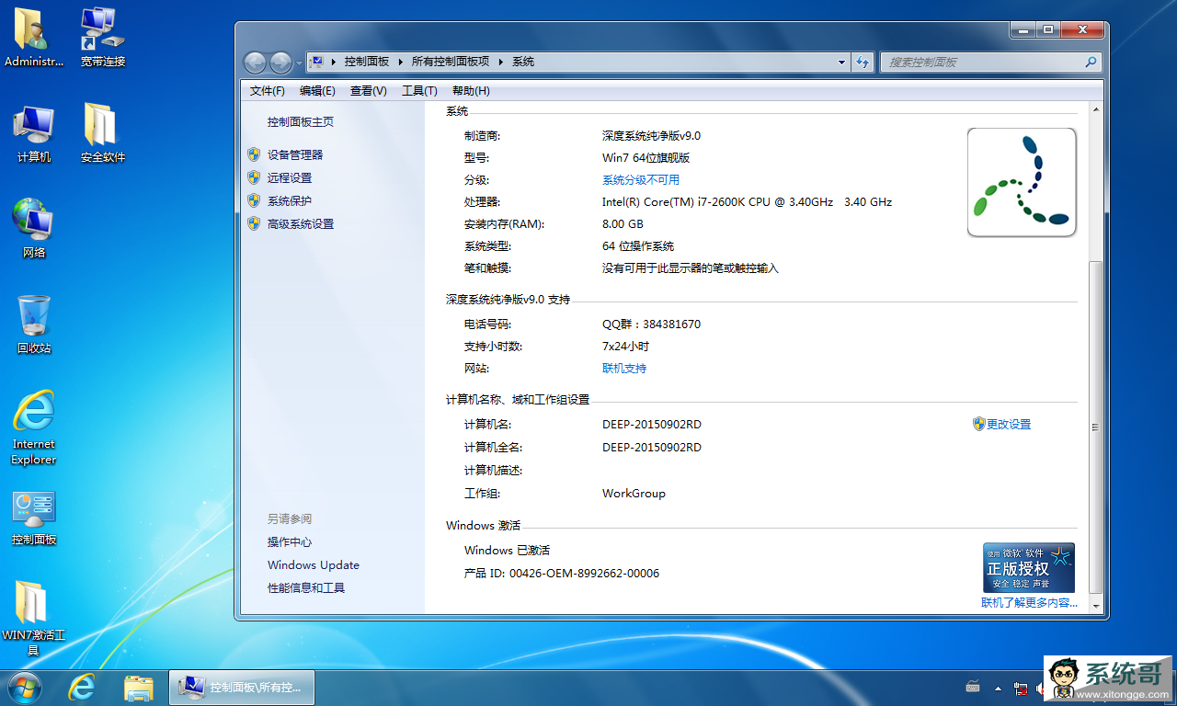This screenshot has width=1177, height=706.
Task: Click the 控制面板 taskbar window button
Action: [242, 687]
